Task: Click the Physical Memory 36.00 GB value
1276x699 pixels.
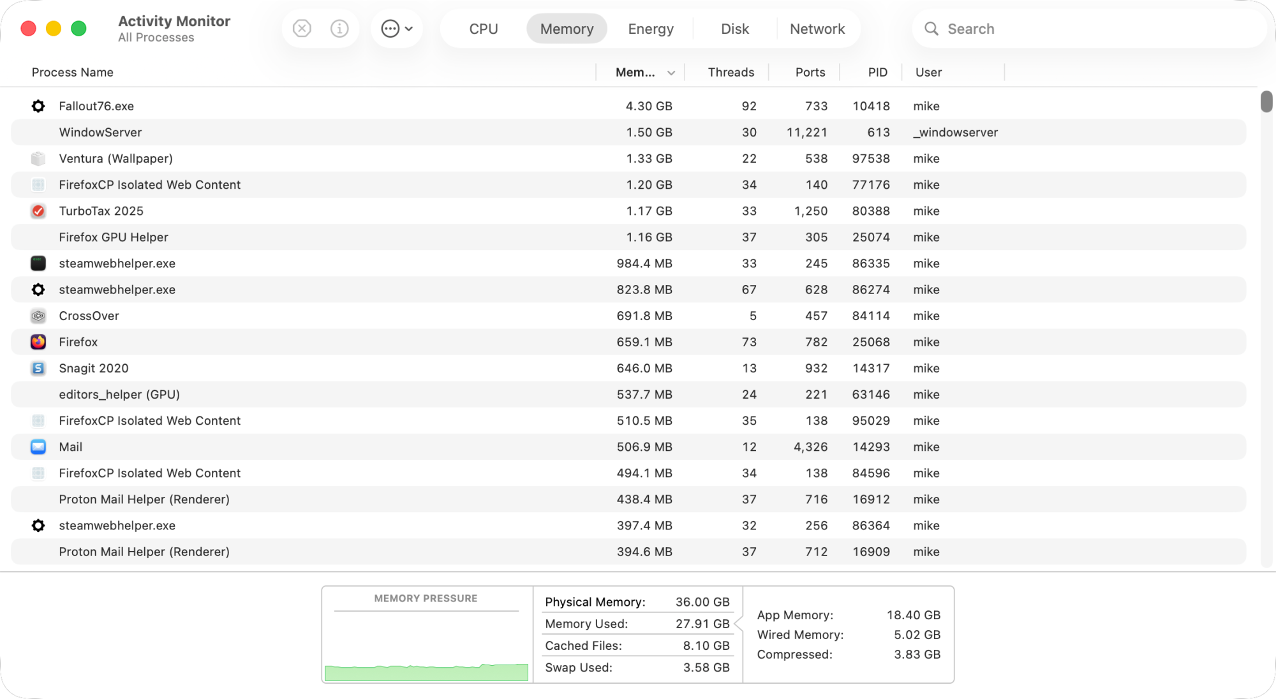Action: (702, 601)
